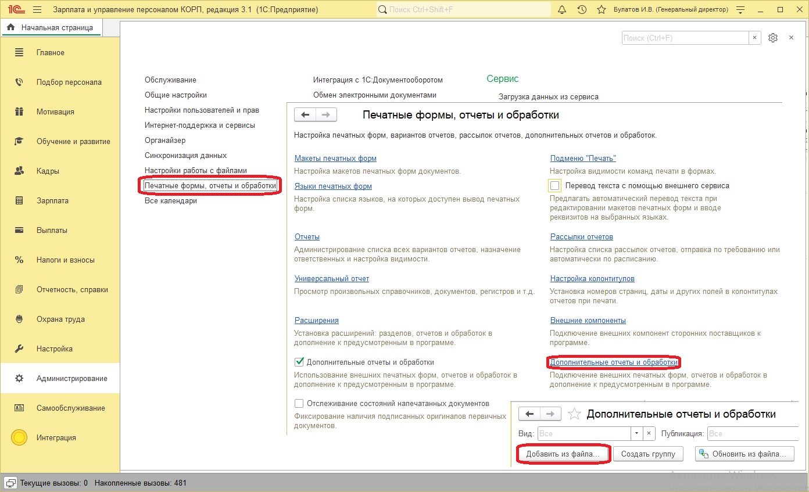Click back arrow in Печатные формы panel
Viewport: 809px width, 492px height.
[305, 115]
